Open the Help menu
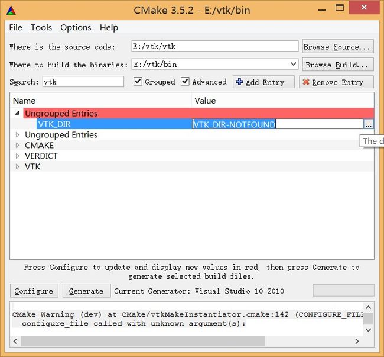This screenshot has height=357, width=384. (x=109, y=27)
